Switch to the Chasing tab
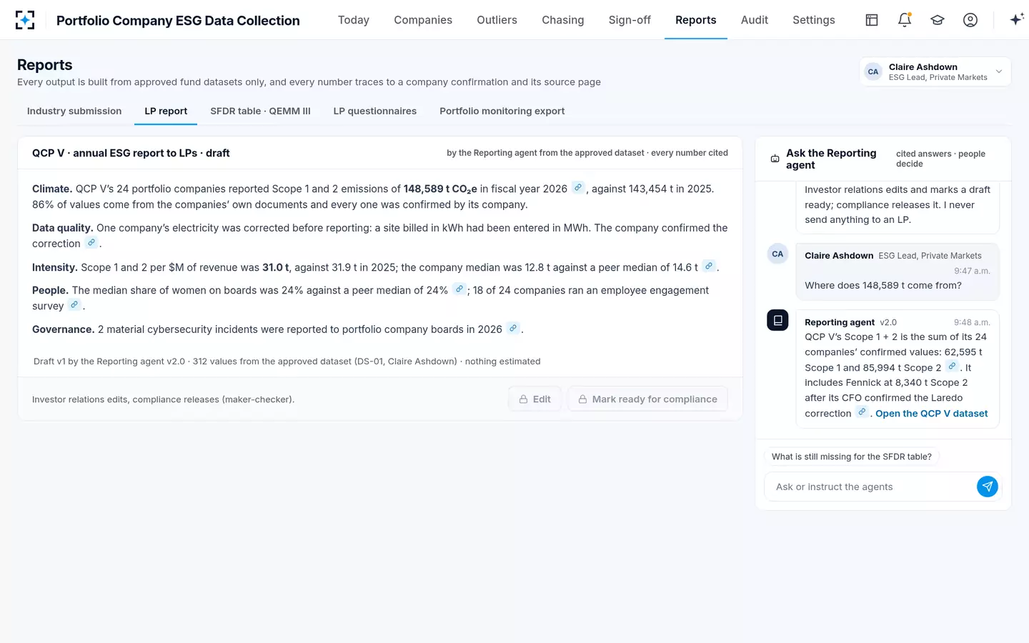The image size is (1029, 643). [x=563, y=20]
